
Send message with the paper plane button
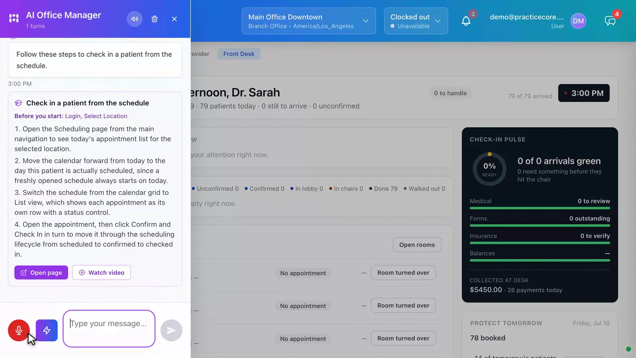pyautogui.click(x=171, y=330)
